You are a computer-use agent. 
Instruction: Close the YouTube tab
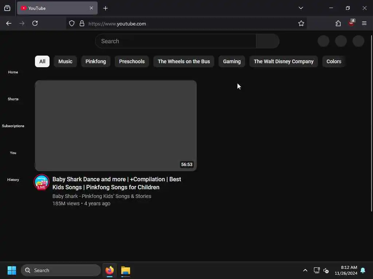pos(91,8)
